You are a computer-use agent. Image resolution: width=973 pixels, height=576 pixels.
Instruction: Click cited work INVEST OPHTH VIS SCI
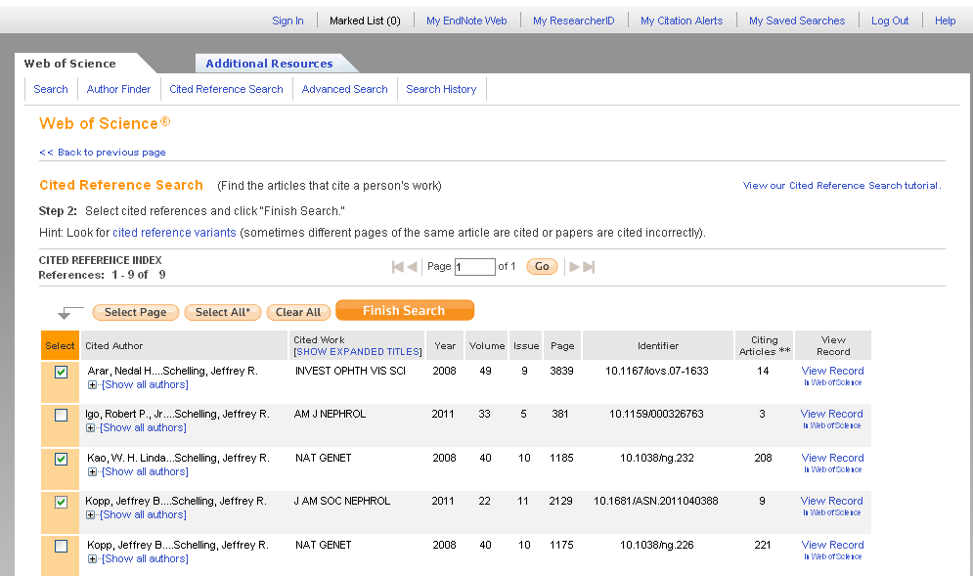click(350, 371)
